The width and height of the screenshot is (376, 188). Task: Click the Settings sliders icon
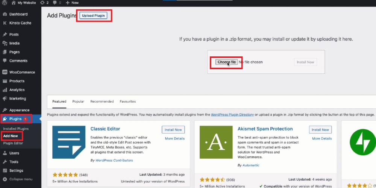click(x=5, y=170)
